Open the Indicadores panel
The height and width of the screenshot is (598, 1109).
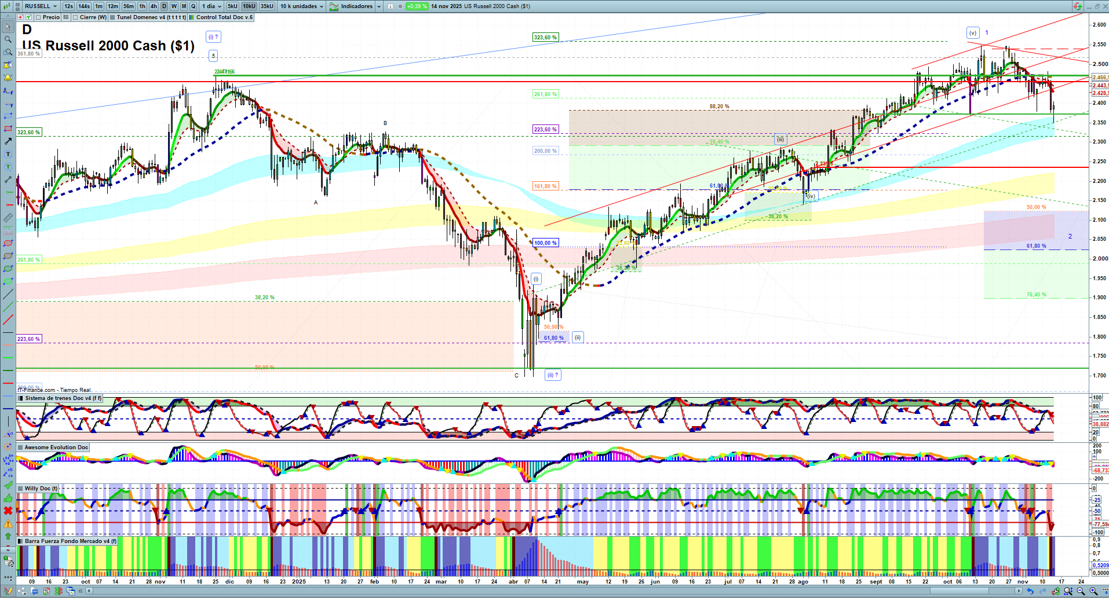355,6
